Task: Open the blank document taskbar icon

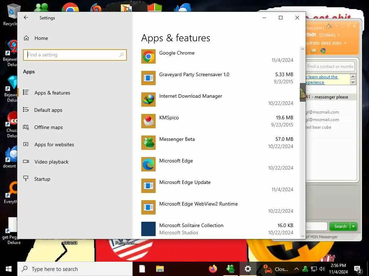Action: [x=142, y=269]
